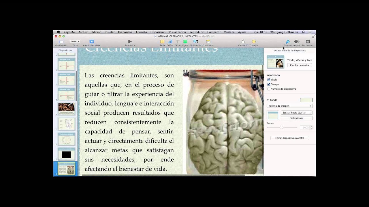Image resolution: width=369 pixels, height=207 pixels.
Task: Open the Formato menu
Action: 142,32
